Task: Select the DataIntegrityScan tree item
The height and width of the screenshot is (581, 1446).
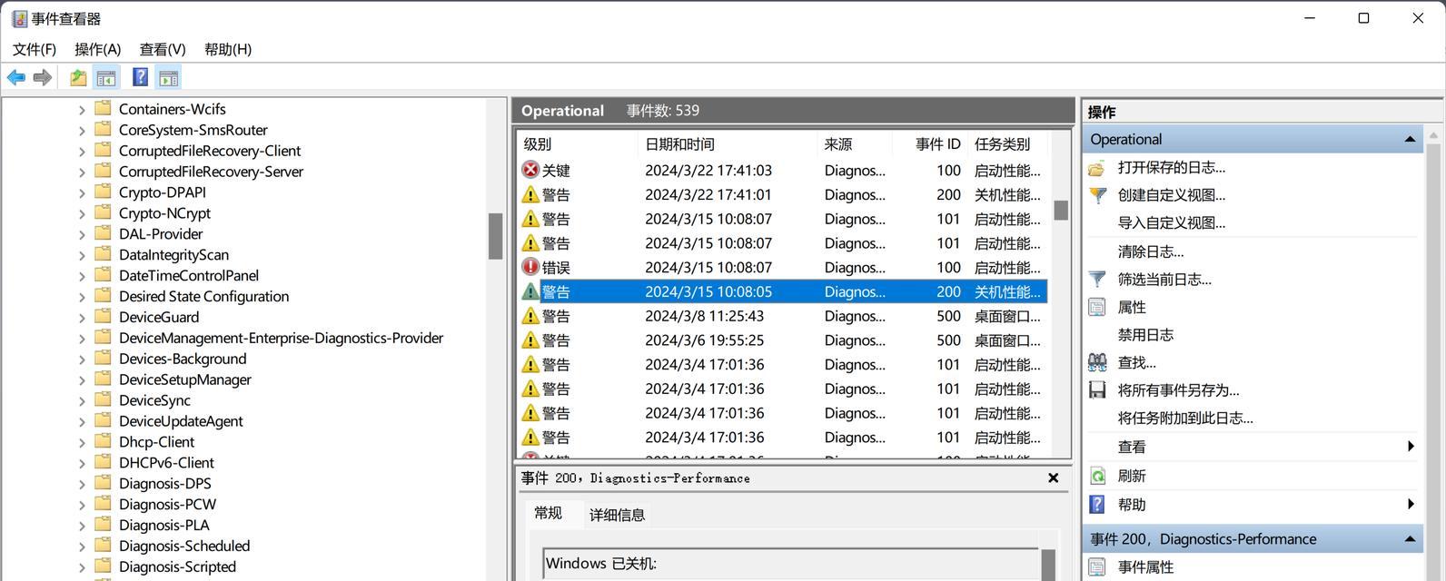Action: pos(173,255)
